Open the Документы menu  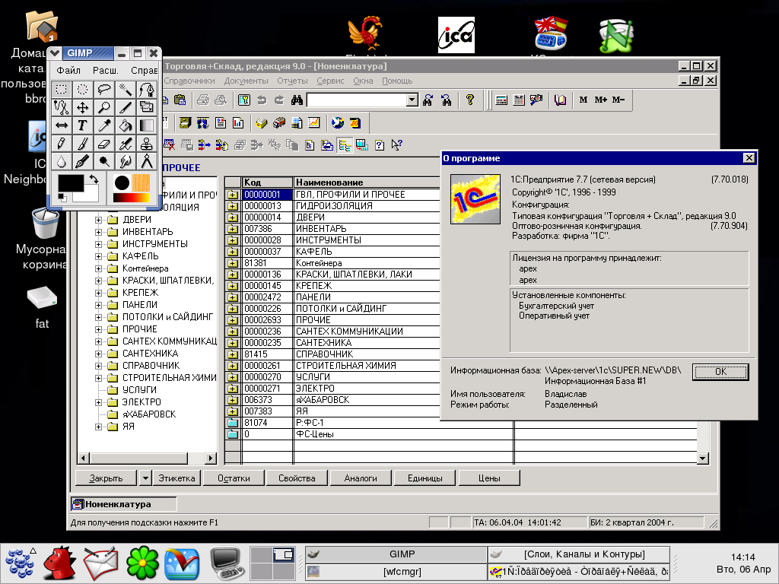click(246, 81)
